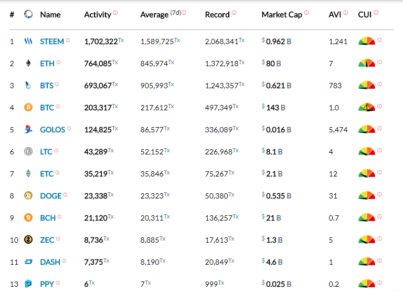Click the BTC market cap $143 B
Image resolution: width=403 pixels, height=292 pixels.
tap(273, 108)
